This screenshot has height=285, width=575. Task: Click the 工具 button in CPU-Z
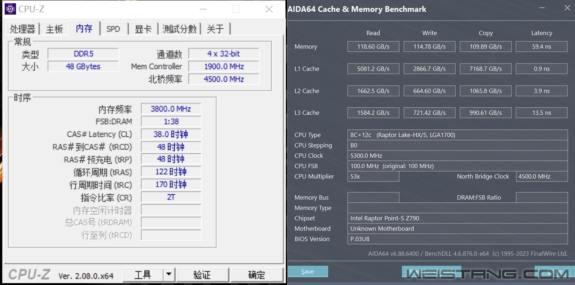143,275
